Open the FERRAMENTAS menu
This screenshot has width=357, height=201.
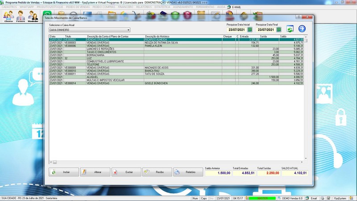click(205, 7)
